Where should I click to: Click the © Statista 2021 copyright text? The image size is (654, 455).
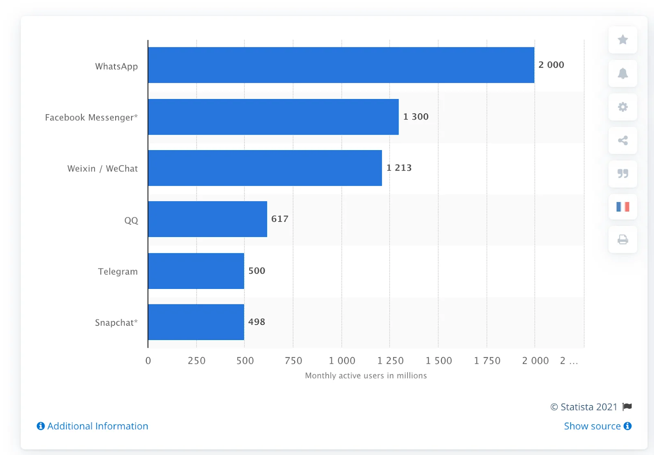click(584, 407)
